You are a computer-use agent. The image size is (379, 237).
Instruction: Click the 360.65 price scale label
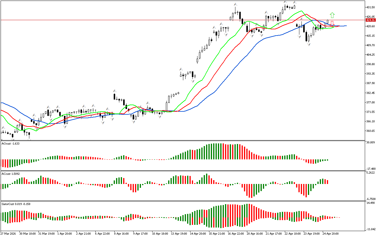(371, 131)
